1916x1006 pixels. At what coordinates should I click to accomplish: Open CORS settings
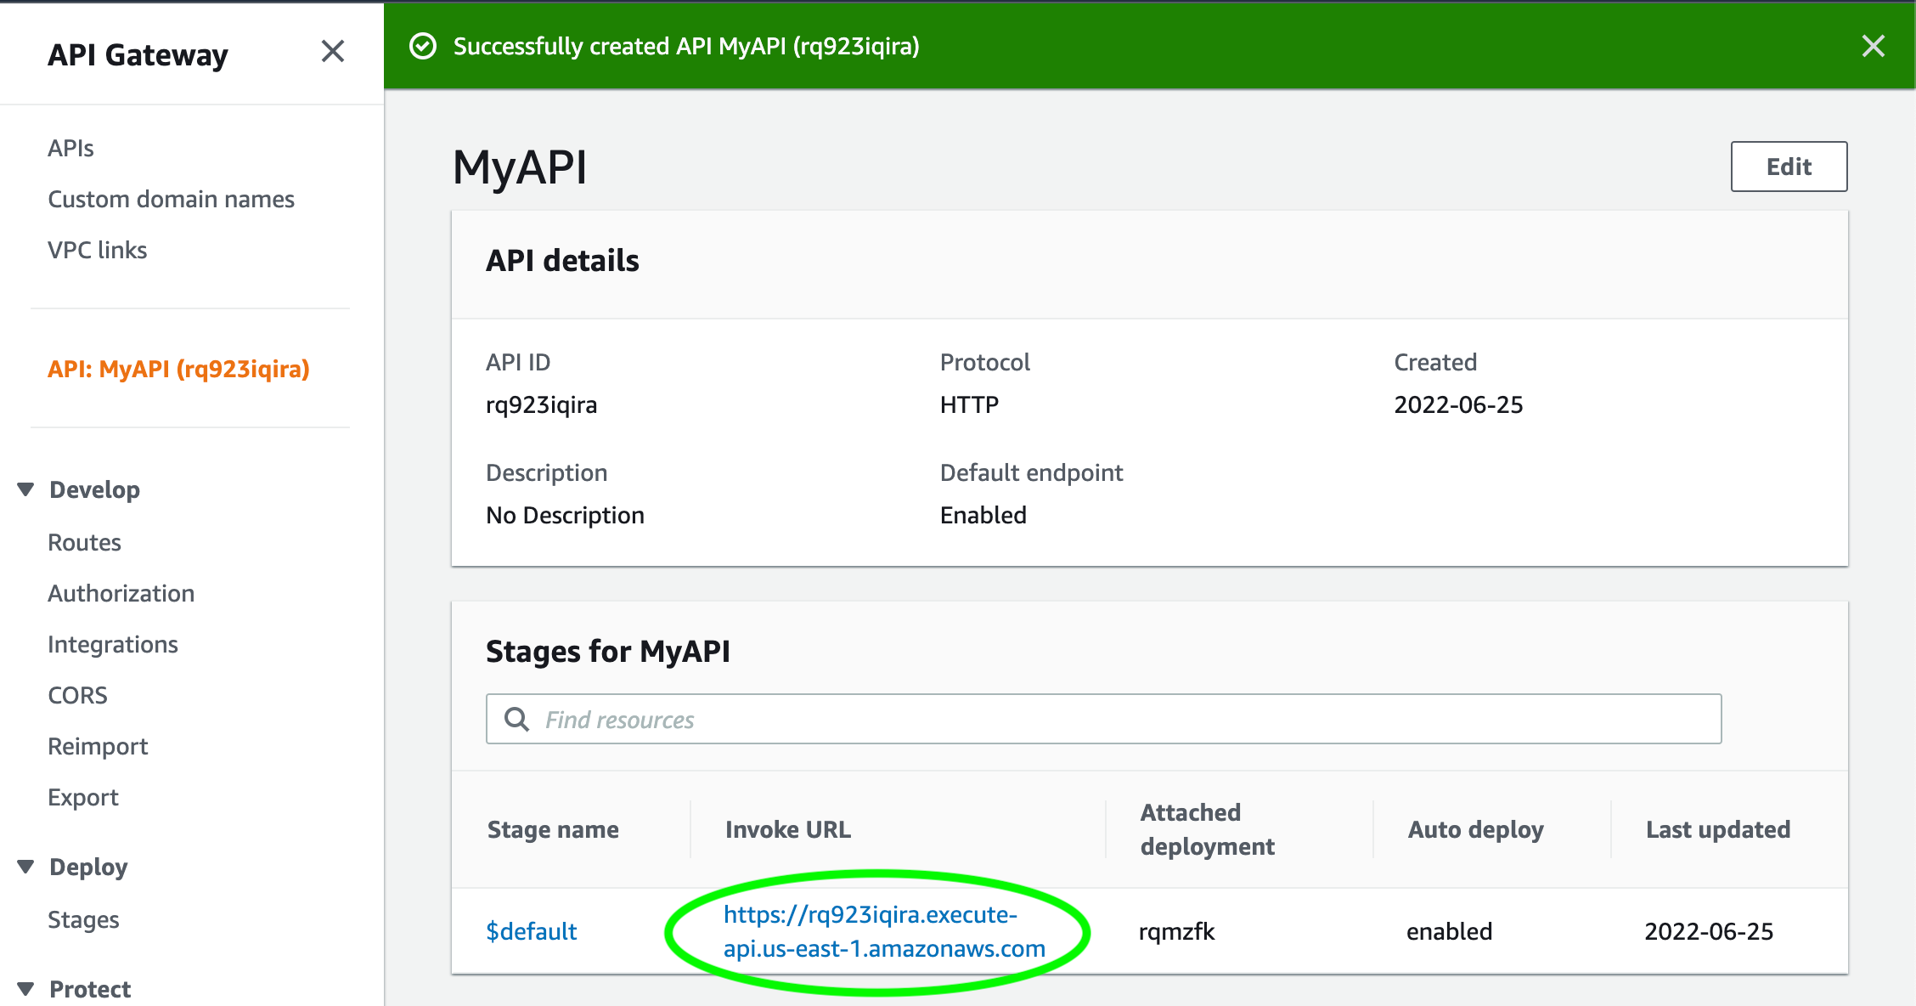(77, 695)
